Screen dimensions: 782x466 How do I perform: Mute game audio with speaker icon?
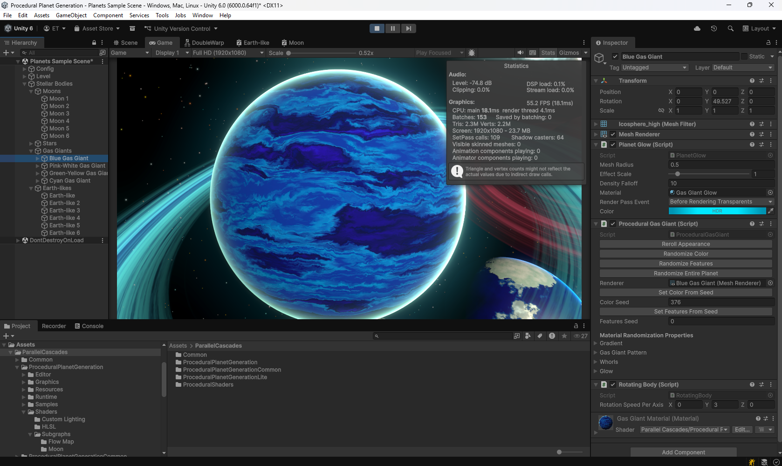click(x=521, y=53)
